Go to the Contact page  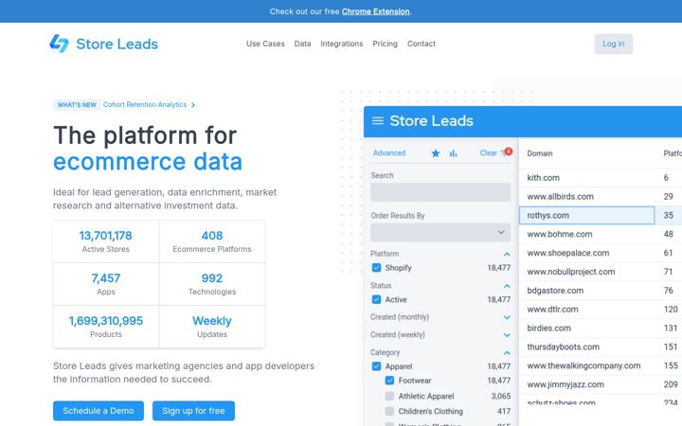pyautogui.click(x=421, y=44)
